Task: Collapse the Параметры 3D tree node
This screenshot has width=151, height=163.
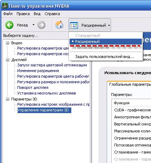Action: click(7, 99)
